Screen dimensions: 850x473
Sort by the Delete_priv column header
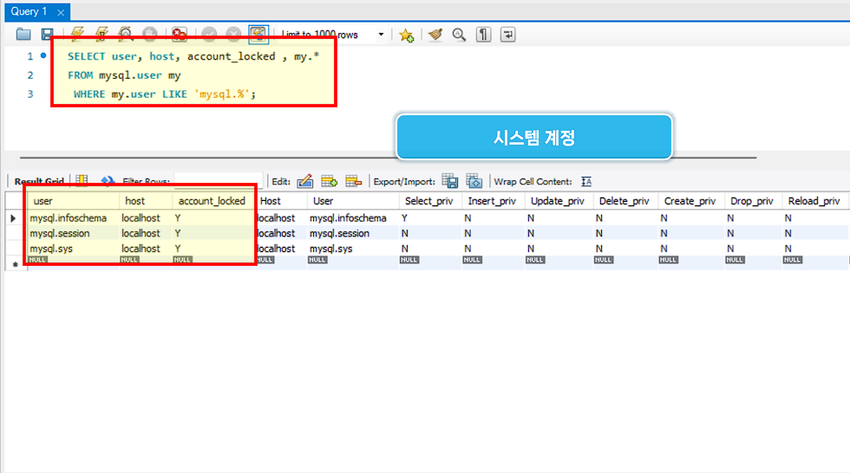click(x=624, y=201)
